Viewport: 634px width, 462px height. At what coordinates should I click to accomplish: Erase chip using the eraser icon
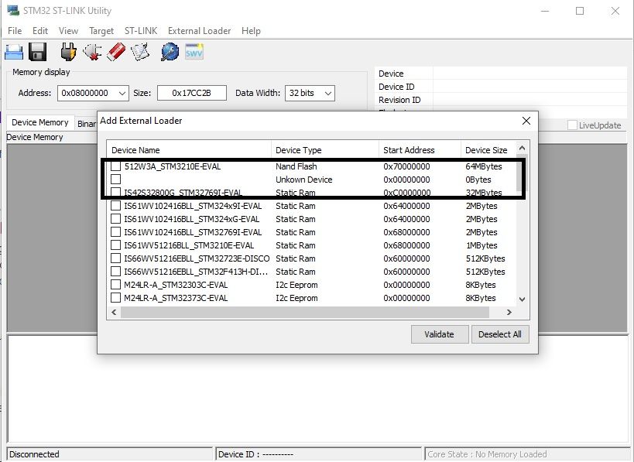116,52
